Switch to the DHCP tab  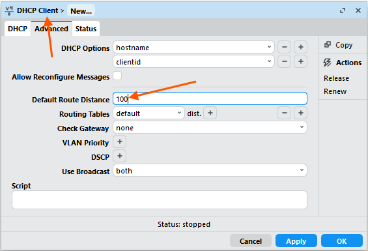point(18,29)
